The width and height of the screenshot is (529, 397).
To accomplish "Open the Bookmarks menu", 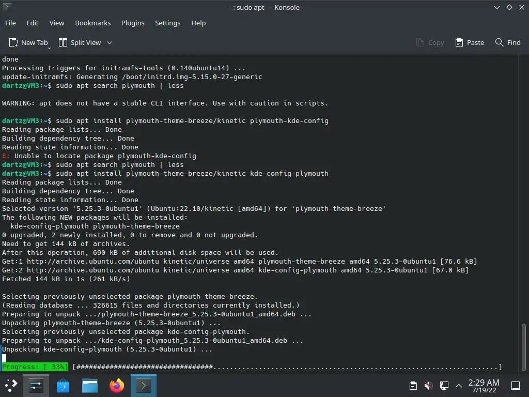I will coord(93,23).
